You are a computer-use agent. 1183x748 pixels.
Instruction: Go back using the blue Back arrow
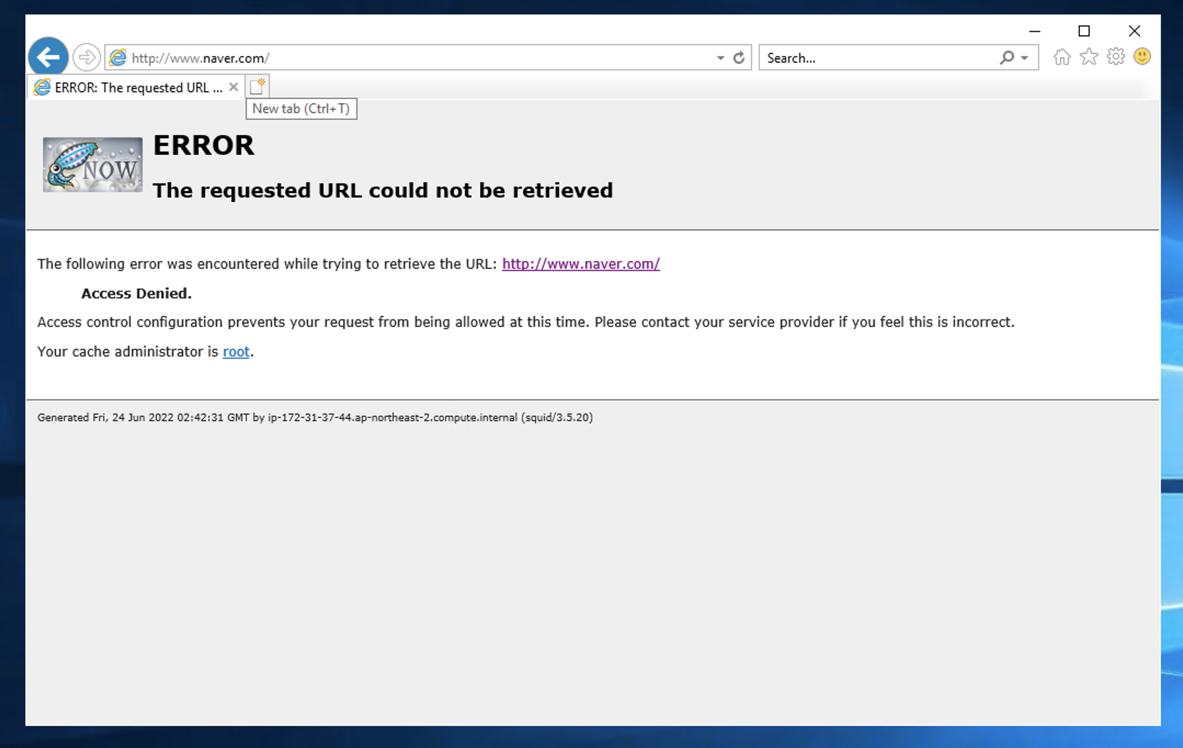click(x=48, y=56)
